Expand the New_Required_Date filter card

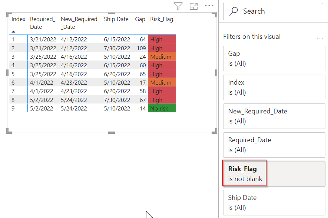274,116
